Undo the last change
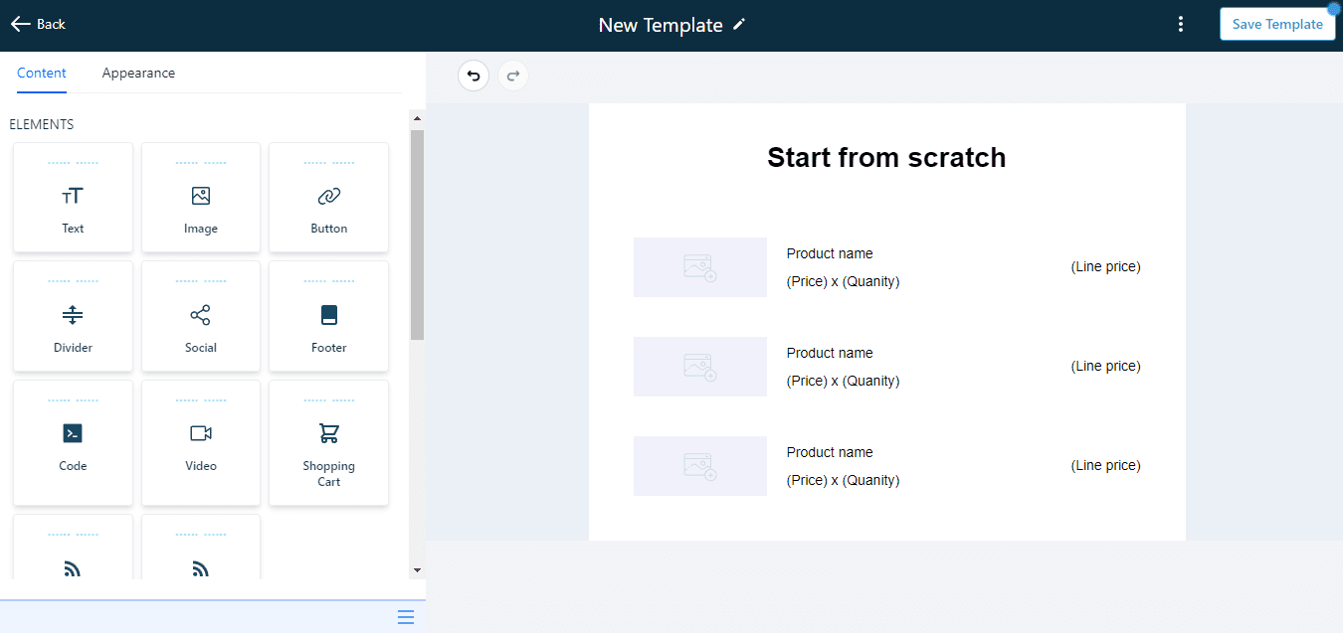 pos(474,76)
